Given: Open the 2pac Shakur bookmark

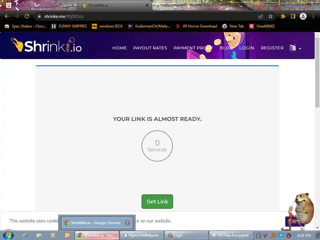Looking at the screenshot, I should [x=26, y=26].
